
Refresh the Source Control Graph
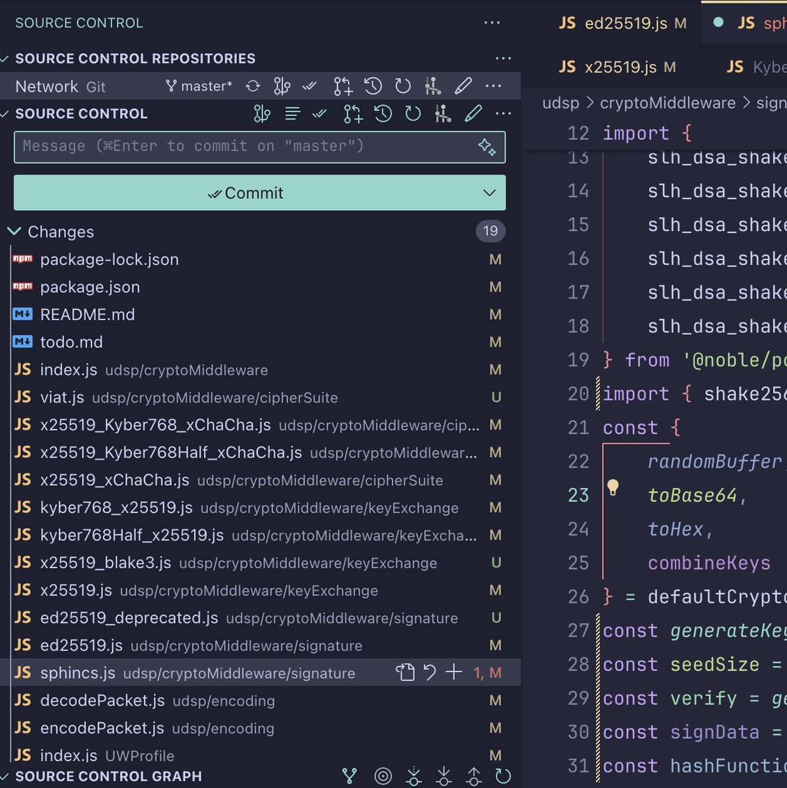[x=503, y=777]
